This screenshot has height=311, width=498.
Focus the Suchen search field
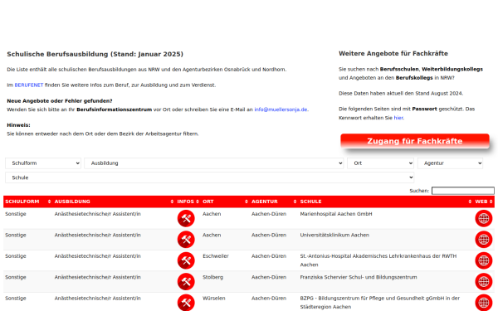463,191
